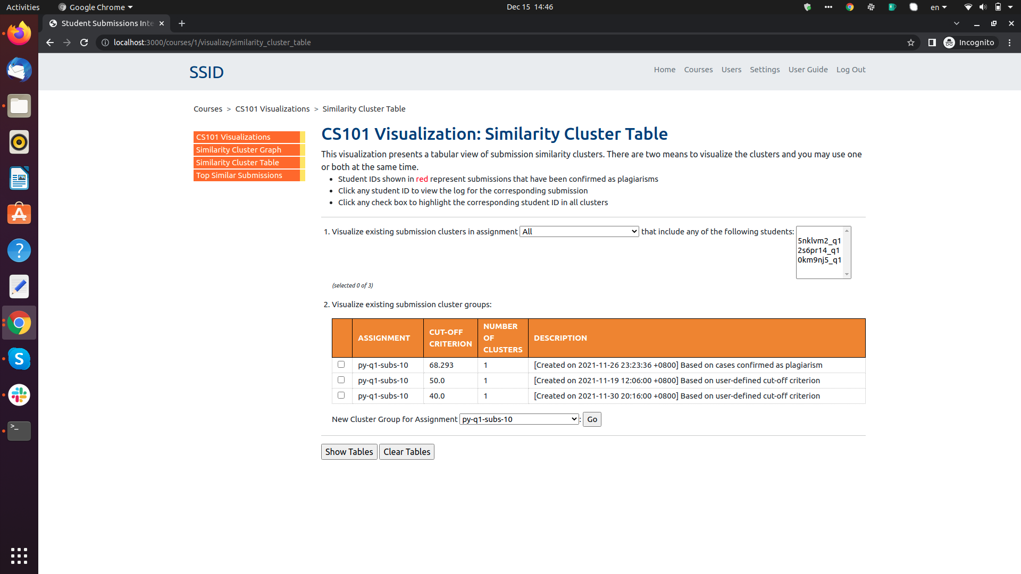Select student 2s6pr14_q1 in the list
Image resolution: width=1021 pixels, height=574 pixels.
click(x=818, y=250)
